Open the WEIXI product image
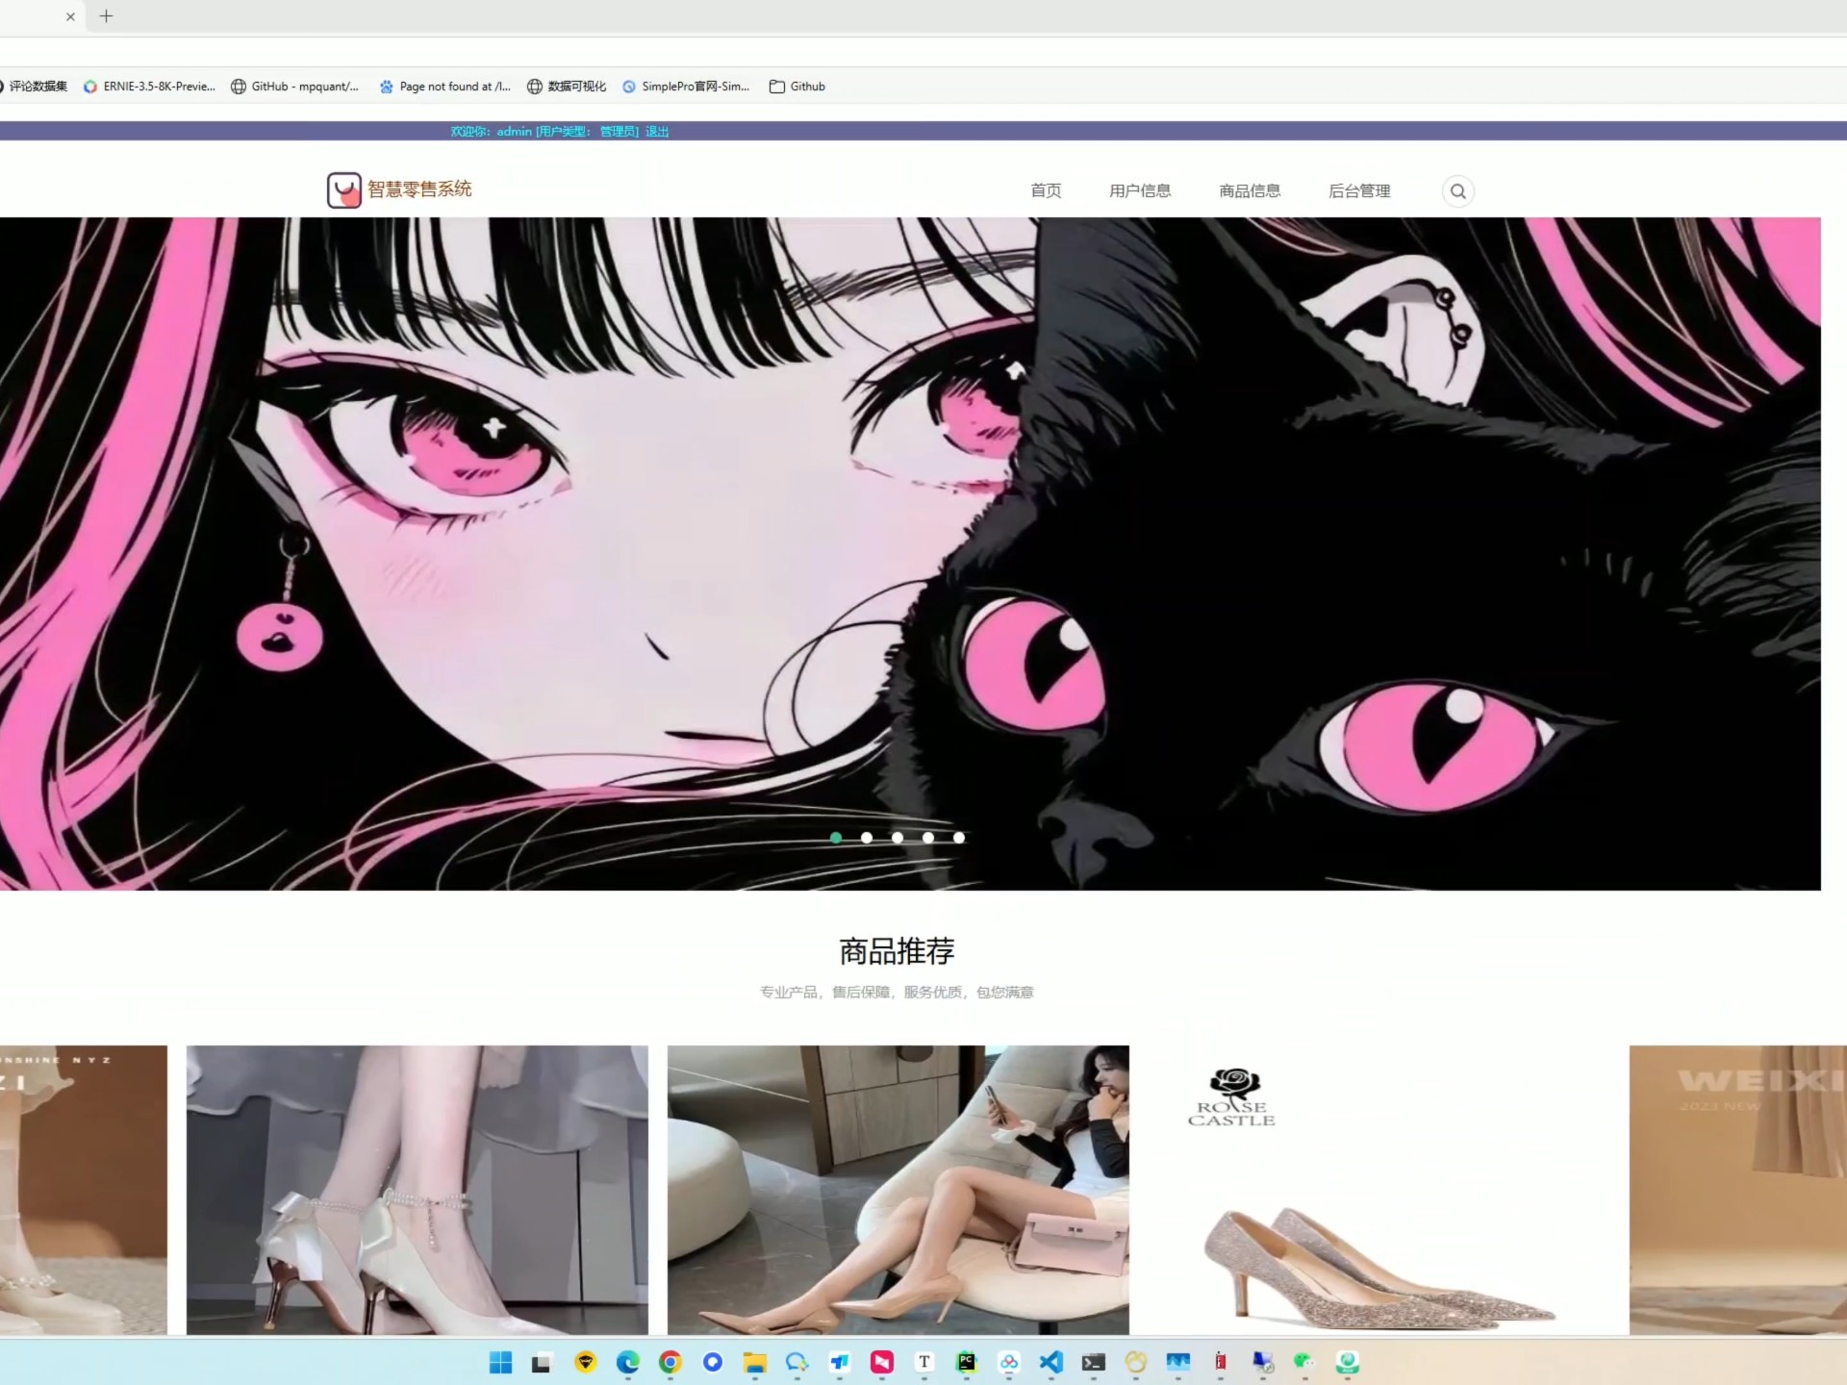 tap(1738, 1190)
